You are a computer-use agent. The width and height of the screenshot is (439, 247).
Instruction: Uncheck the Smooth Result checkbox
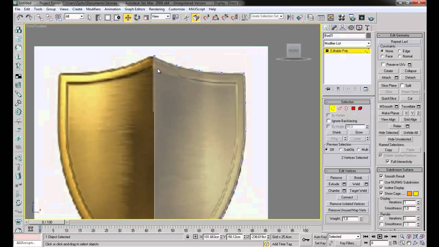tap(381, 176)
